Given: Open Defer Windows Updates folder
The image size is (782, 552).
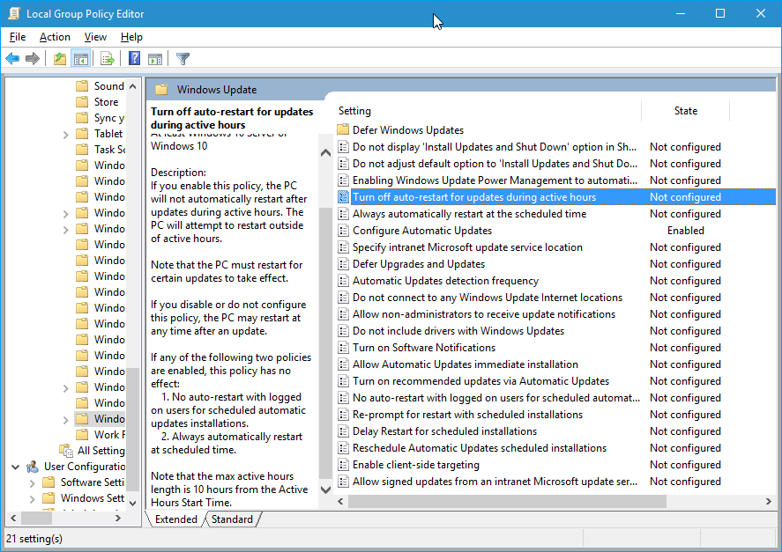Looking at the screenshot, I should (x=408, y=130).
